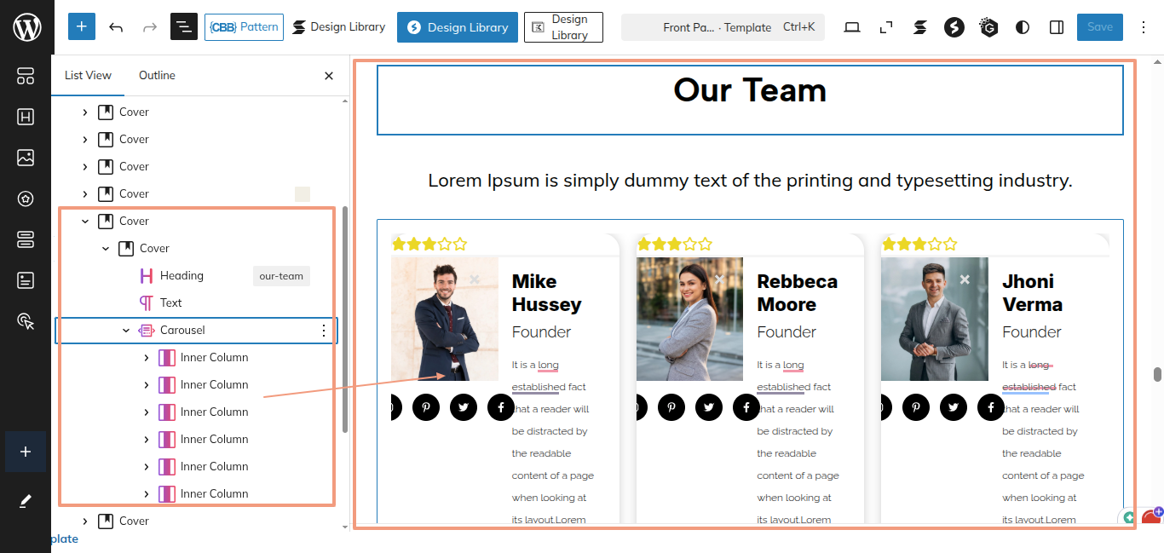Toggle the Document Overview list view button
1164x553 pixels.
[x=183, y=27]
